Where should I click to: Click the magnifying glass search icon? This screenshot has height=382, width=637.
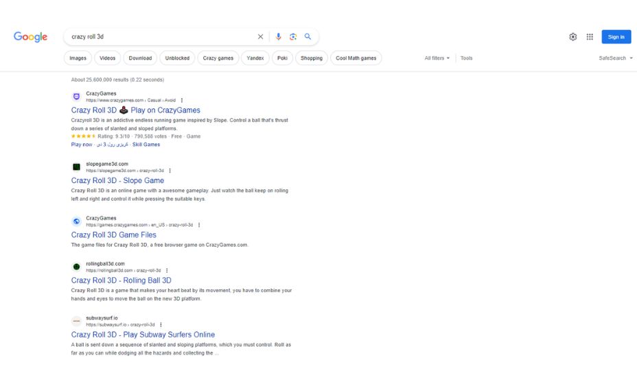(308, 36)
